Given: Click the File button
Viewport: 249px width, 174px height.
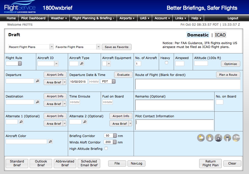Looking at the screenshot, I should click(x=117, y=163).
